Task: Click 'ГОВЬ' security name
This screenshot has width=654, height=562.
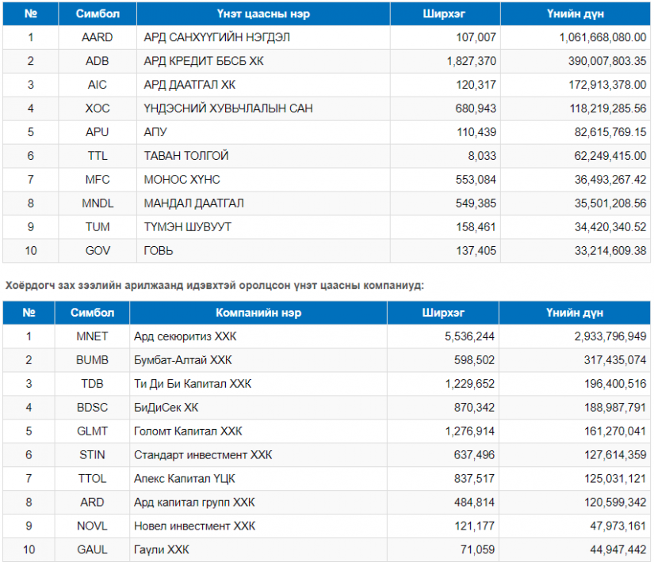Action: [158, 251]
